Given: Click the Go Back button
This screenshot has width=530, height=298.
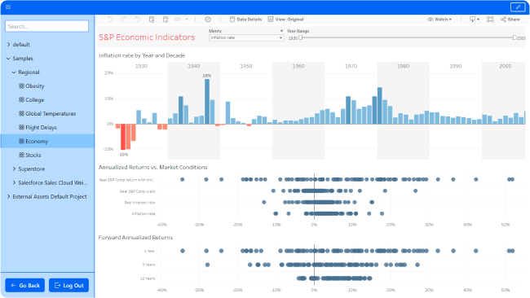Looking at the screenshot, I should [25, 285].
